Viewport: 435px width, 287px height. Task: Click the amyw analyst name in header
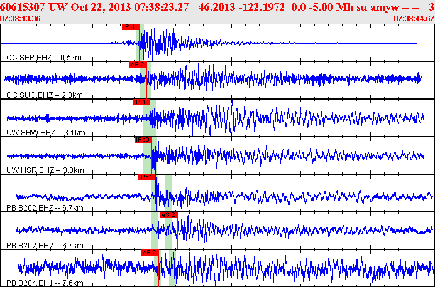385,8
